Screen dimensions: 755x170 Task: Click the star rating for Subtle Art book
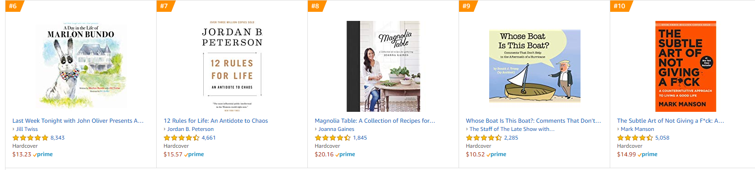coord(635,138)
